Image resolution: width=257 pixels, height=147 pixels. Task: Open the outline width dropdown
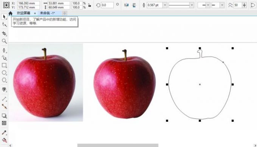click(x=165, y=5)
